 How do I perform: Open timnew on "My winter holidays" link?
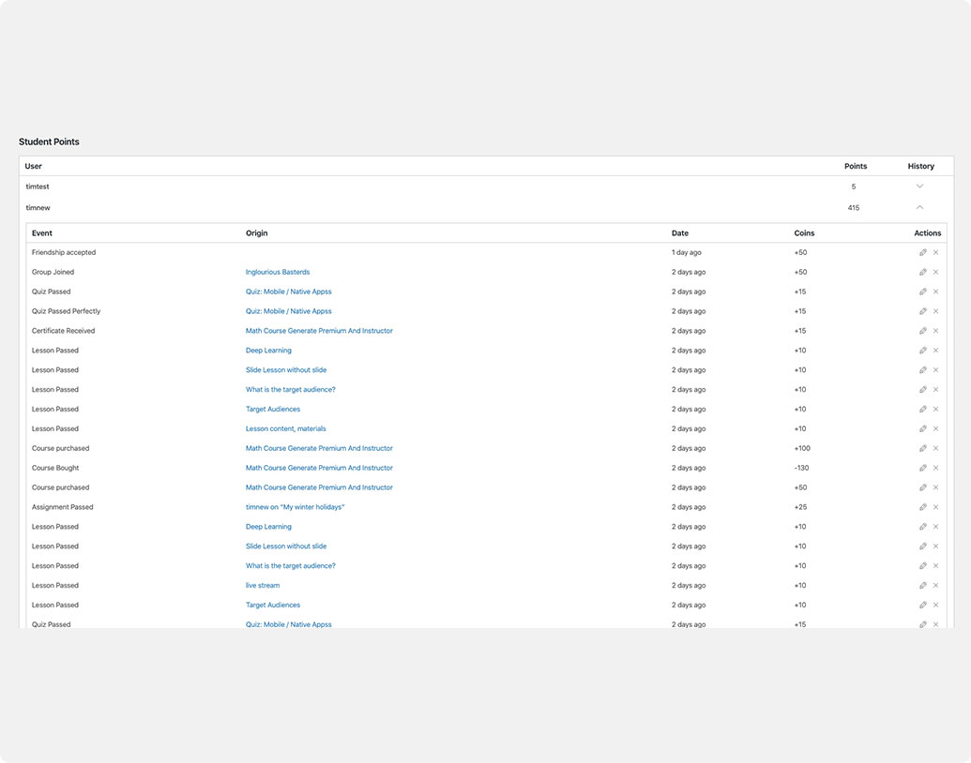coord(296,507)
